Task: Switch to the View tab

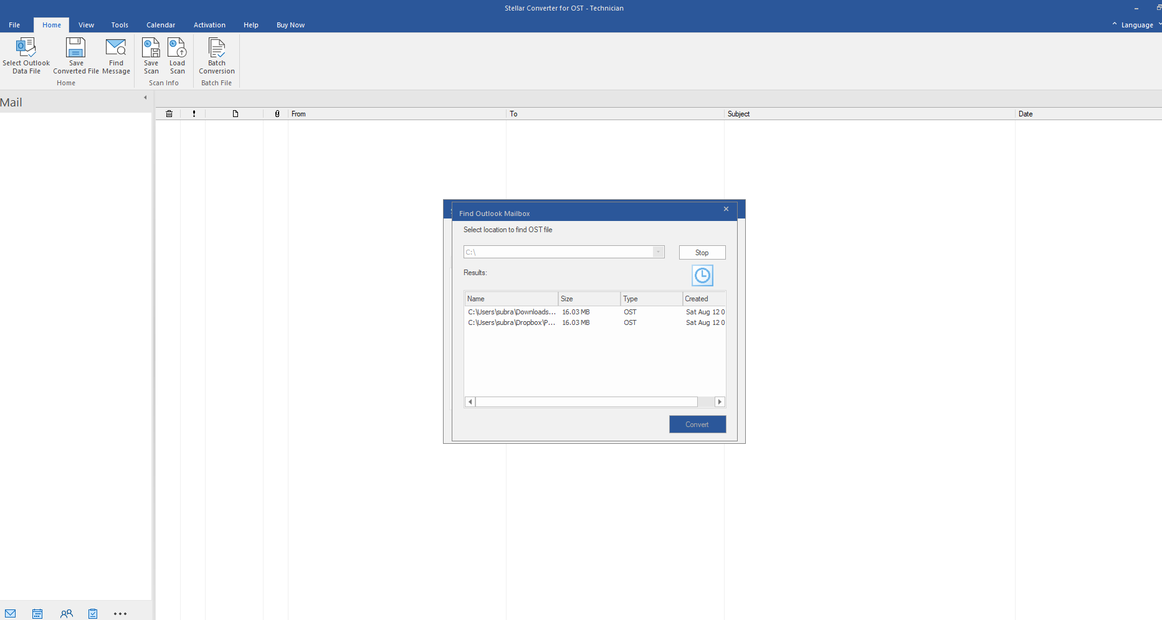Action: coord(86,25)
